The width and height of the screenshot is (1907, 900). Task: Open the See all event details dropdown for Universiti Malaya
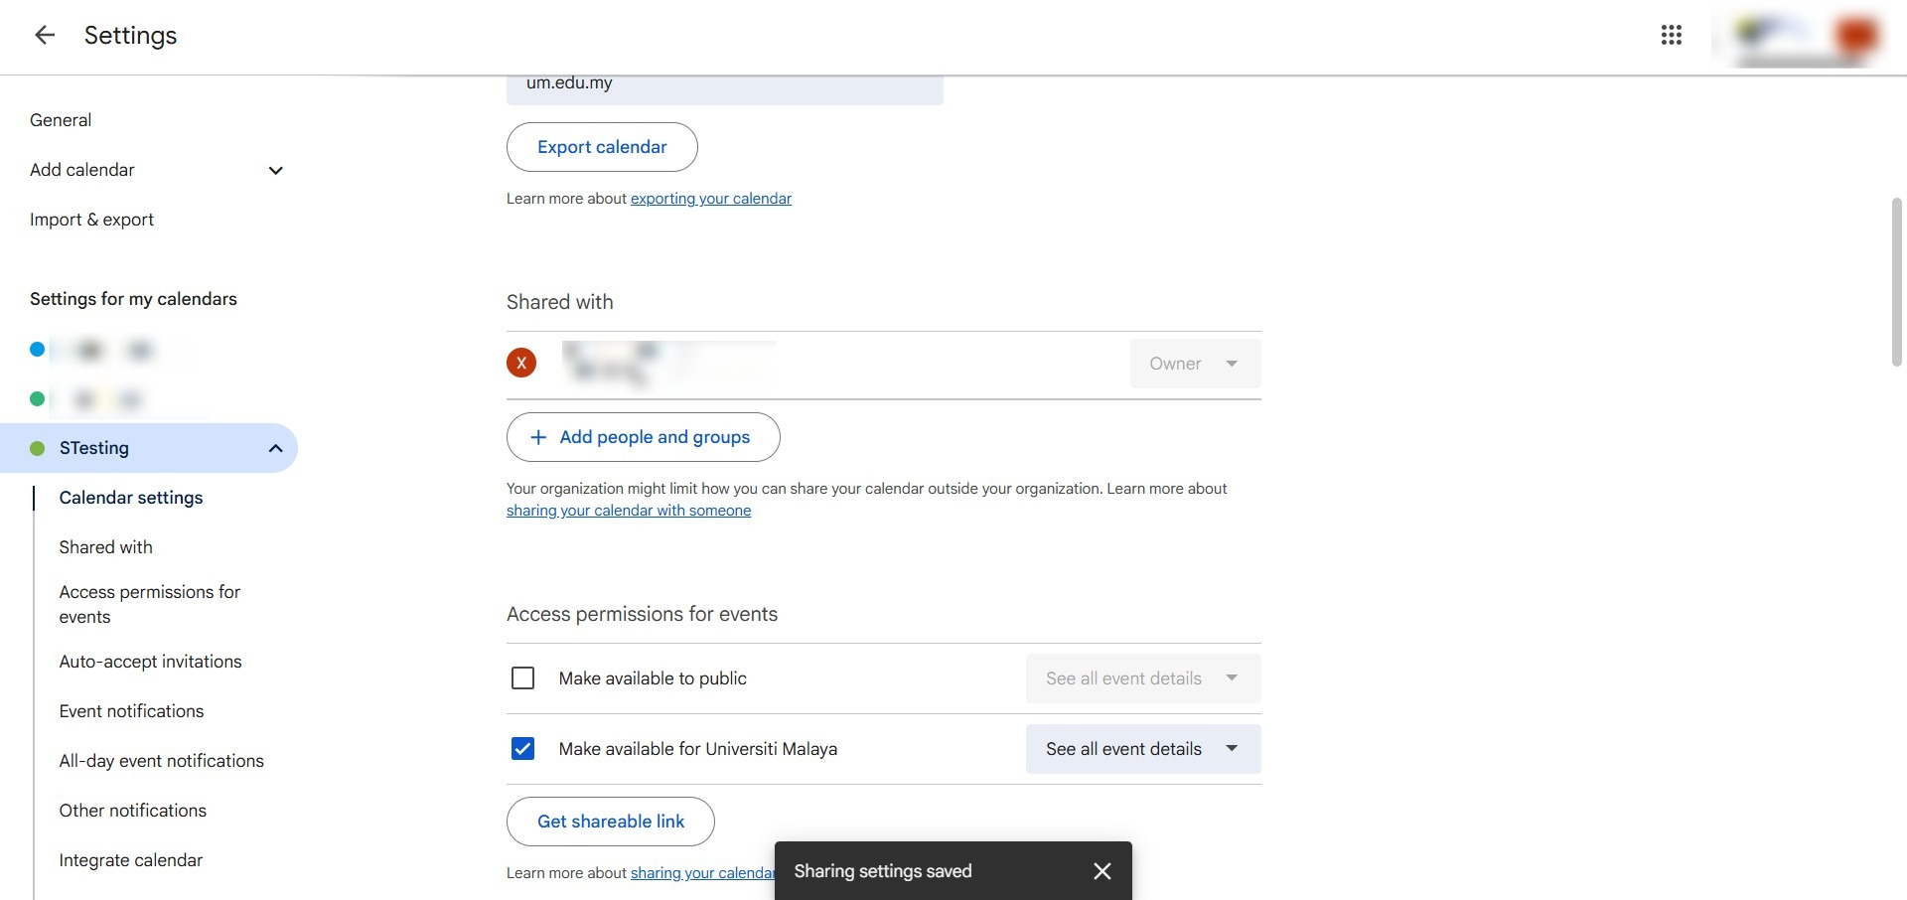point(1142,749)
